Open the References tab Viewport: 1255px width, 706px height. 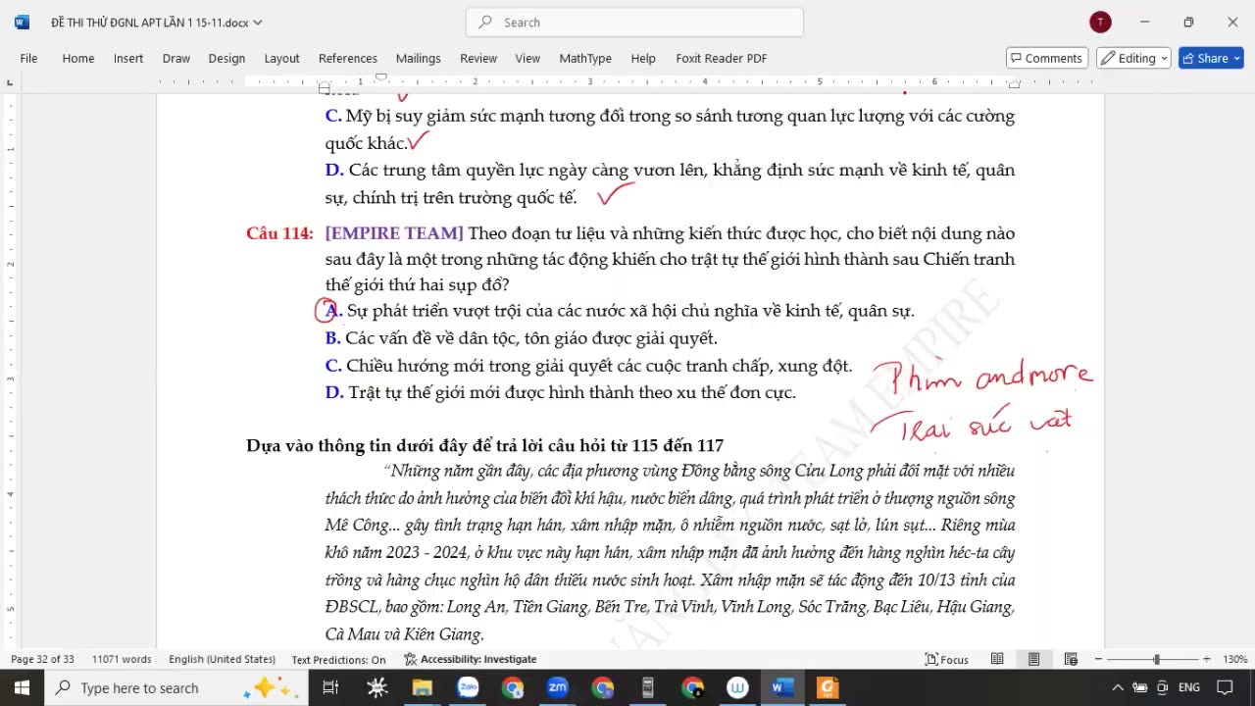click(347, 58)
